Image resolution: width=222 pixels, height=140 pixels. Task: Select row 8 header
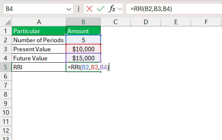pyautogui.click(x=6, y=94)
